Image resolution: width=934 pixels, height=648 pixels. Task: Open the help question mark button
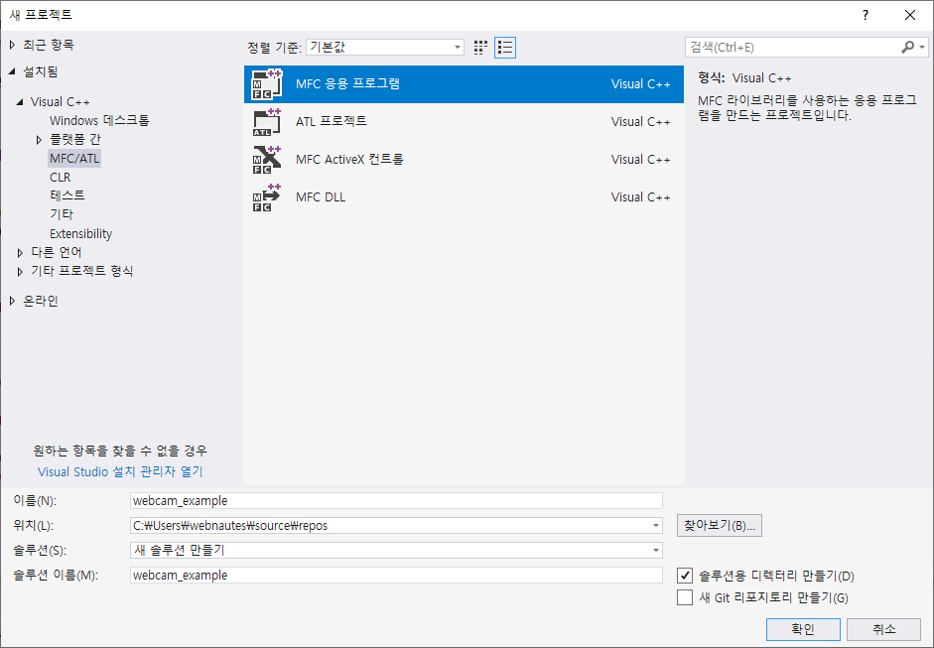click(x=866, y=16)
